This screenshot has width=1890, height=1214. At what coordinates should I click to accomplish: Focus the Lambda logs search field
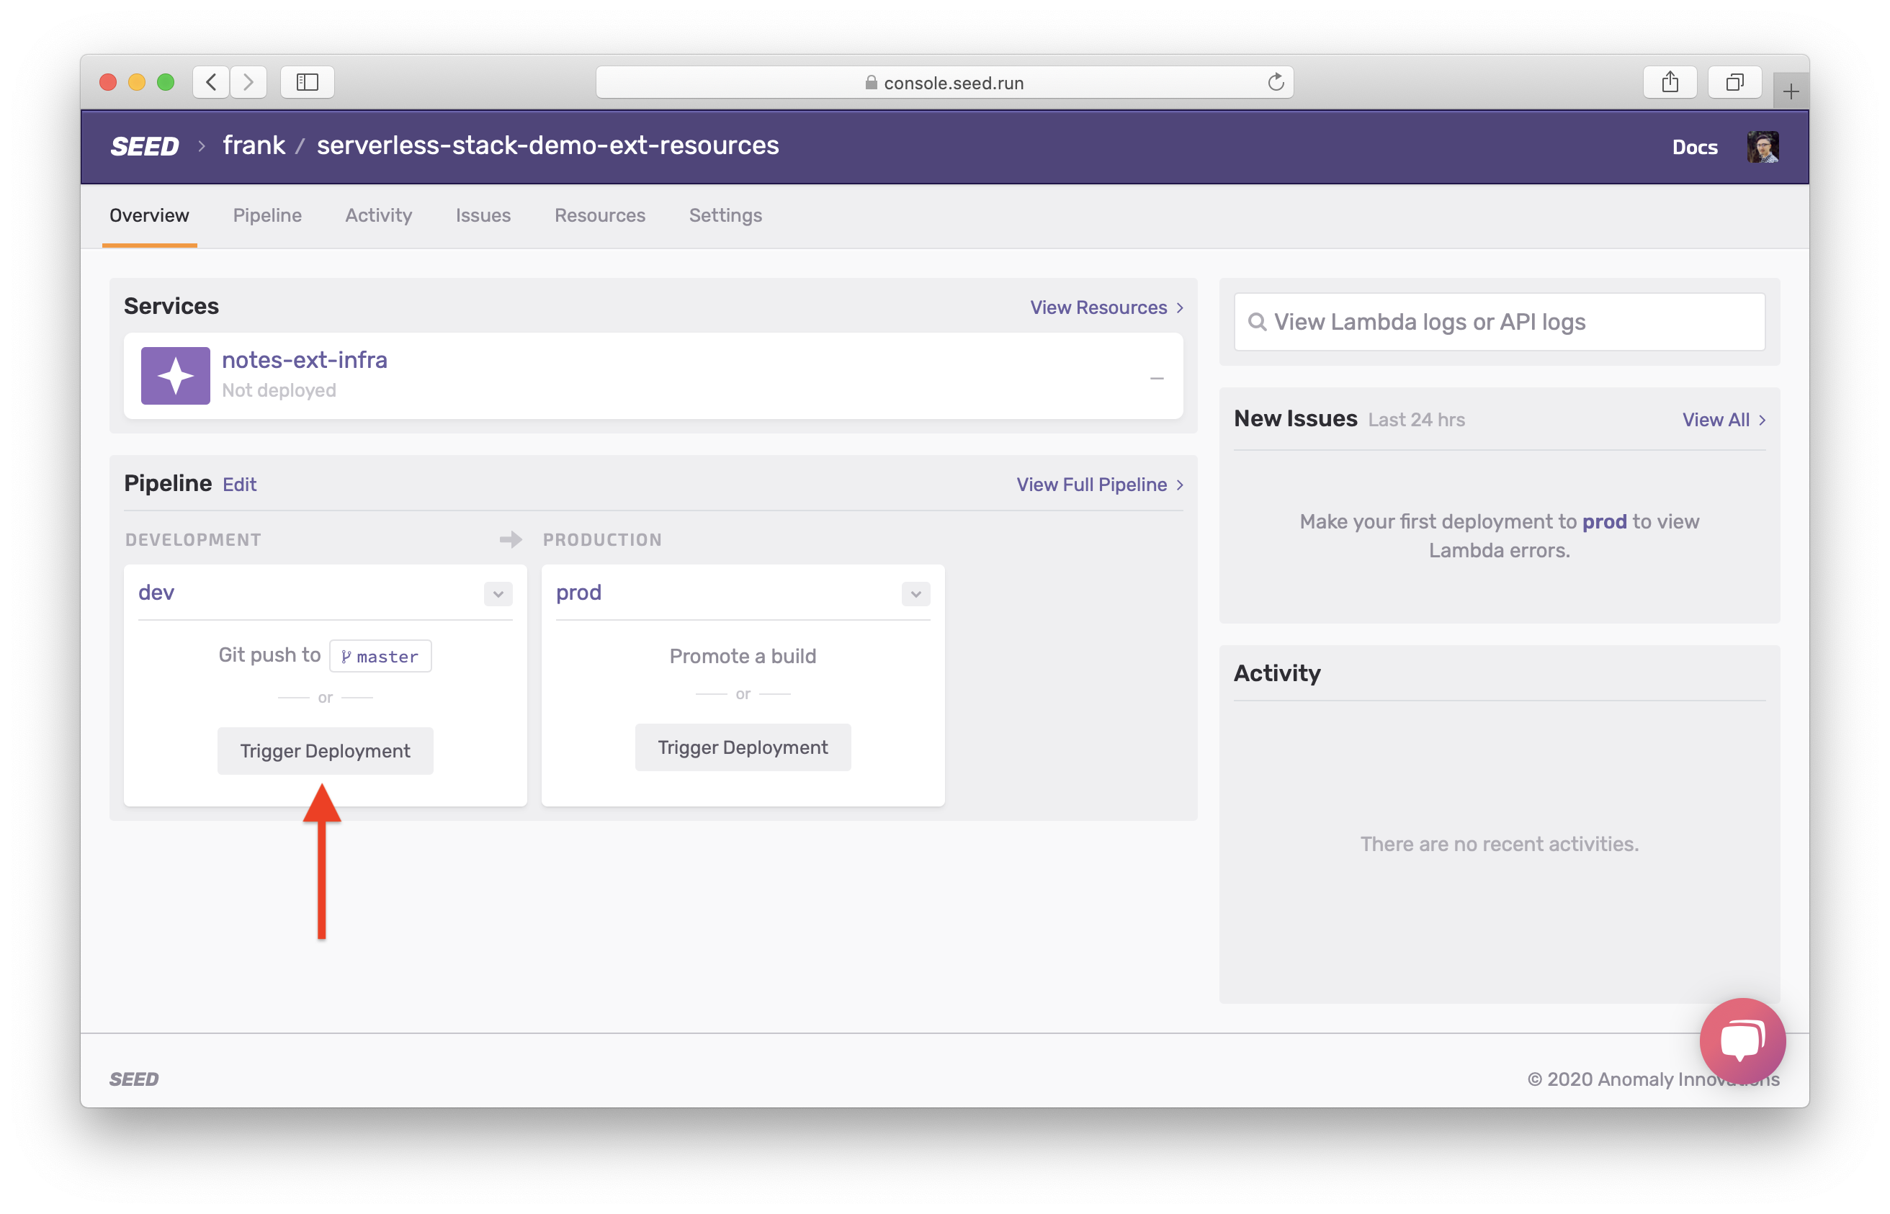tap(1499, 322)
